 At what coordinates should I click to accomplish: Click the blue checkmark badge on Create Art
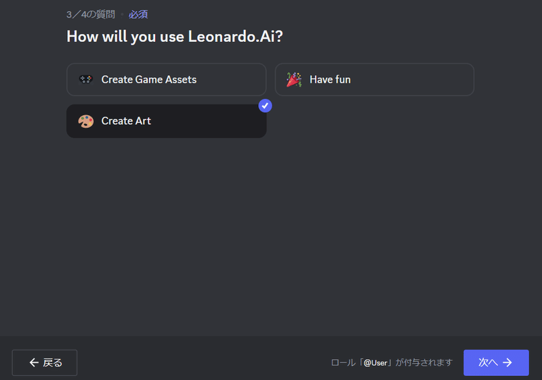coord(265,106)
